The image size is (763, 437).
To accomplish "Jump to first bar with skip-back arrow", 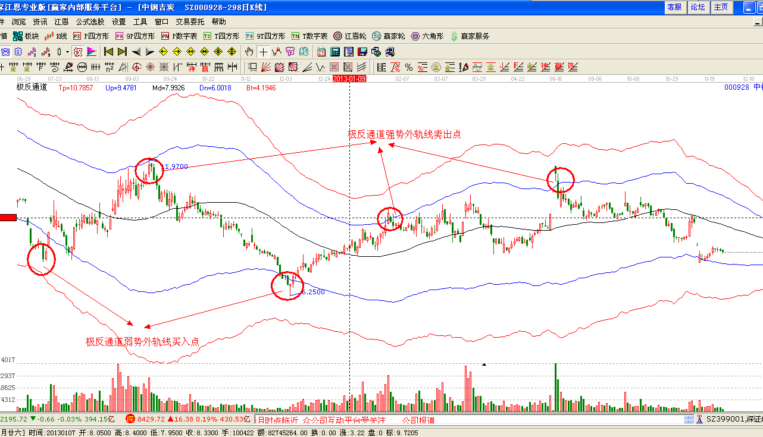I will pos(108,52).
